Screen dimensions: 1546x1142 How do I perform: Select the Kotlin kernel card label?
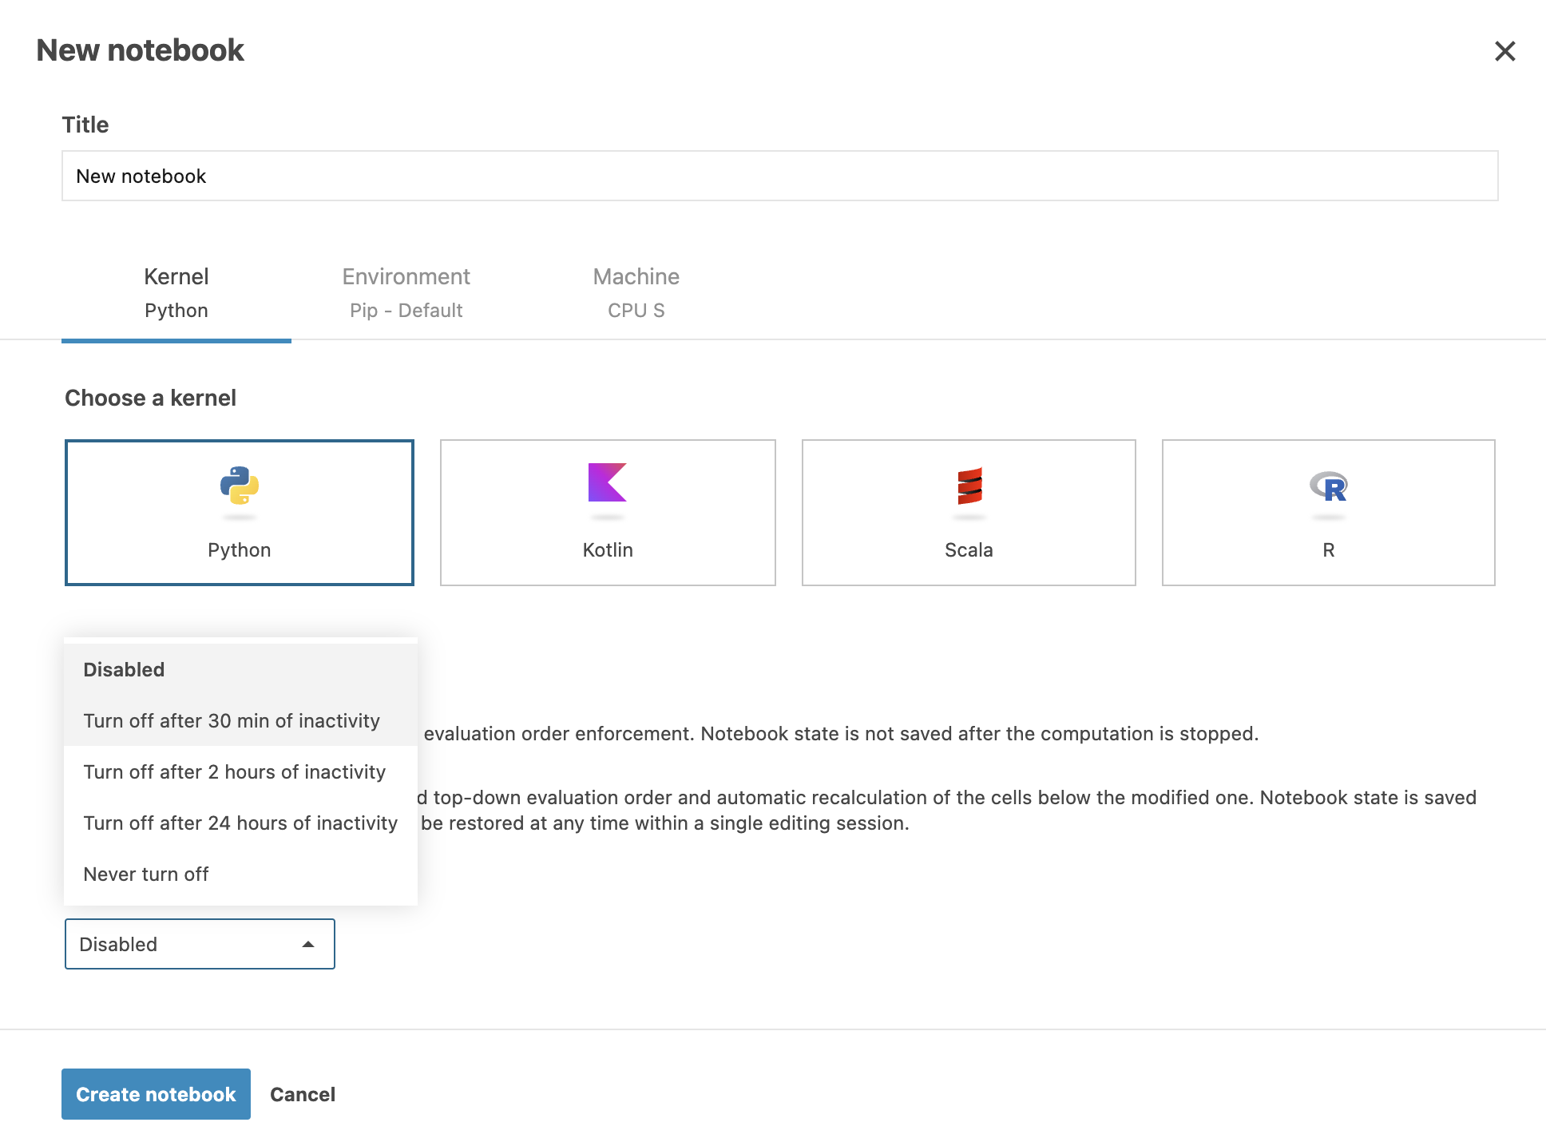click(x=607, y=550)
